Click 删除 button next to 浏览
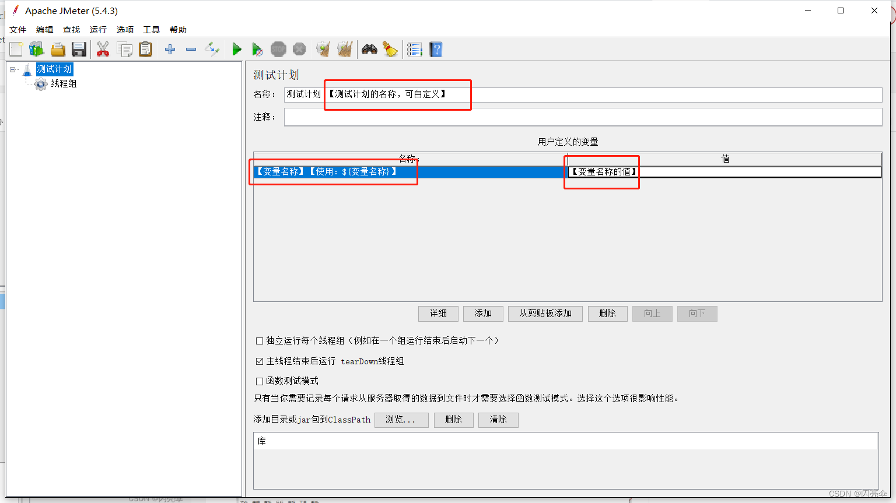Viewport: 896px width, 503px height. pyautogui.click(x=454, y=420)
